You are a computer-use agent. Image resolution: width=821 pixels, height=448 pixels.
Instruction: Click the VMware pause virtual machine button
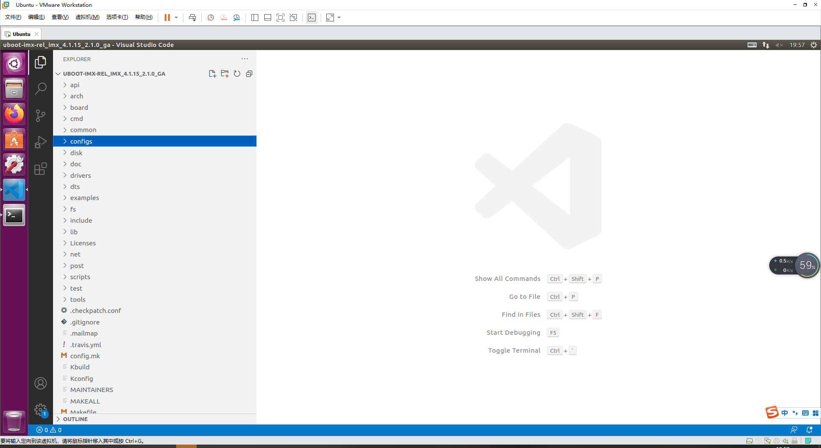pyautogui.click(x=167, y=18)
